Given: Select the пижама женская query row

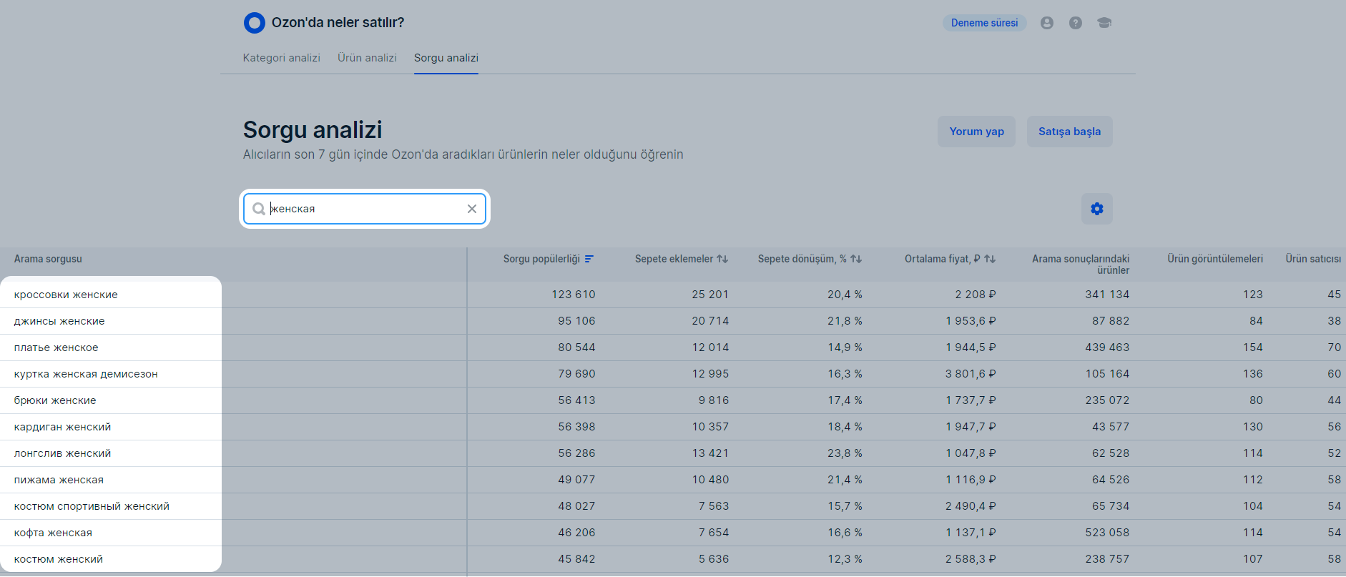Looking at the screenshot, I should point(59,480).
